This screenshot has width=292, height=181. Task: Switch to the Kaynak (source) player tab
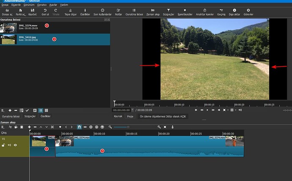118,116
